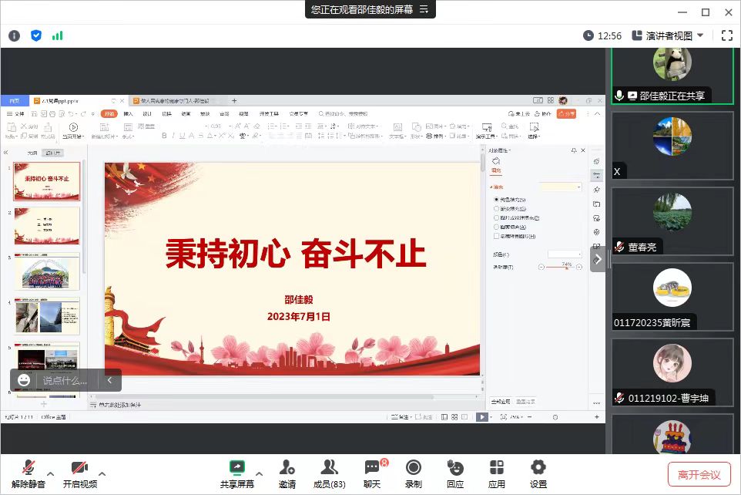Open the 演讲者视图 layout dropdown
Image resolution: width=741 pixels, height=495 pixels.
pyautogui.click(x=668, y=35)
